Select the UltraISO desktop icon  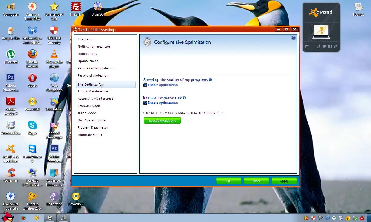[98, 9]
